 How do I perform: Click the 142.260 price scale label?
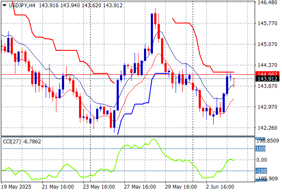267,128
